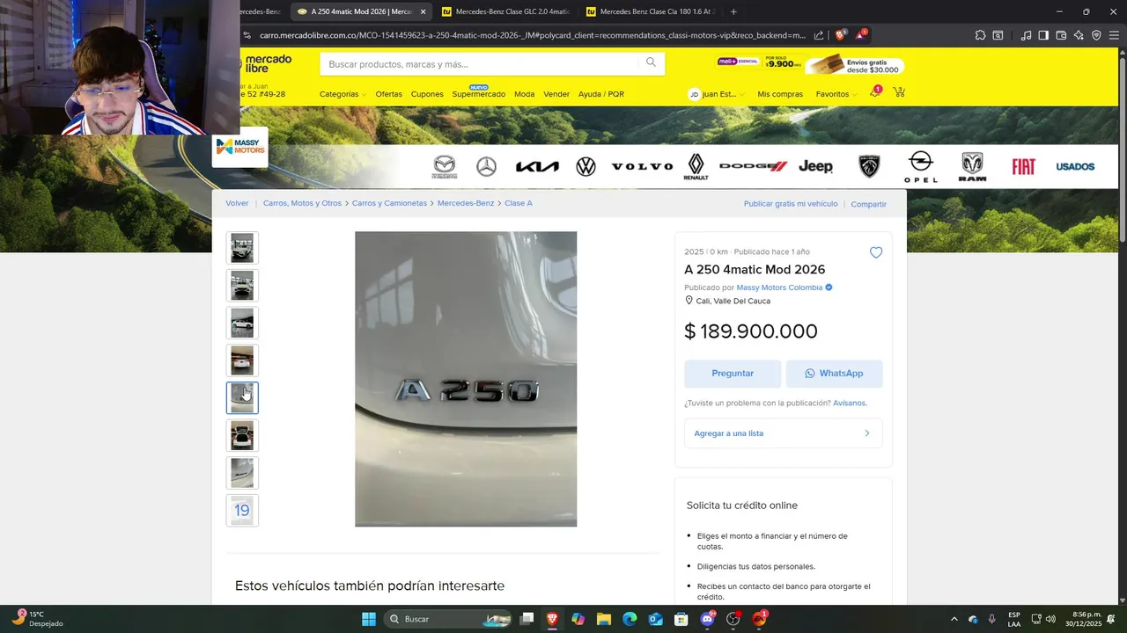Close the A 250 4matic browser tab
This screenshot has height=633, width=1127.
(x=423, y=11)
